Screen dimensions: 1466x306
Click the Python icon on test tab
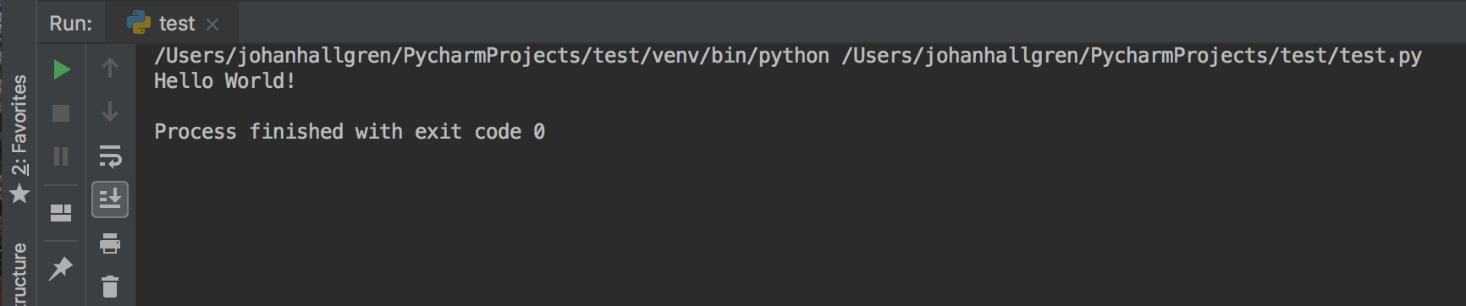(x=139, y=23)
